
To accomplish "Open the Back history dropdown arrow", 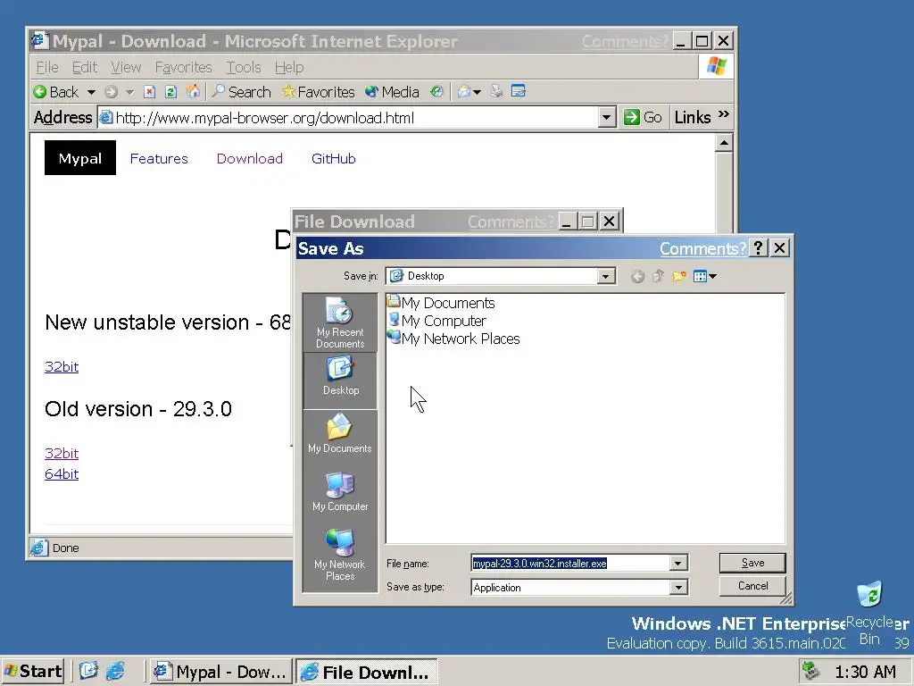I will (x=91, y=92).
